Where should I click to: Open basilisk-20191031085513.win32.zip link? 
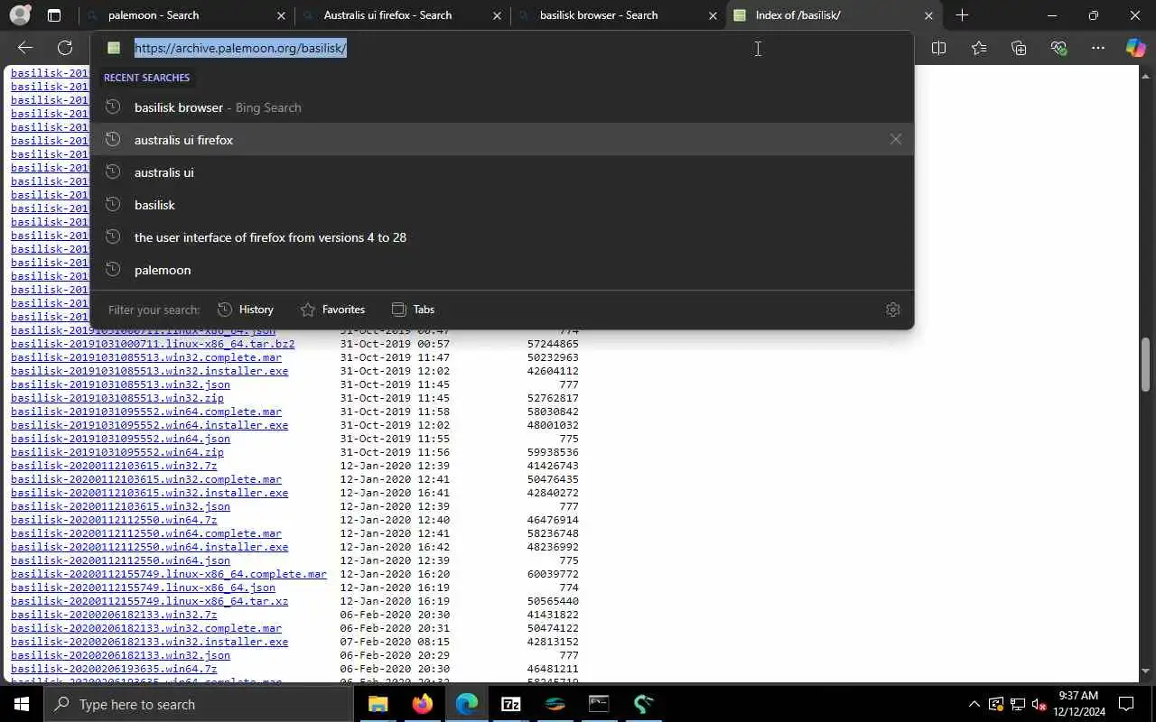(x=117, y=398)
